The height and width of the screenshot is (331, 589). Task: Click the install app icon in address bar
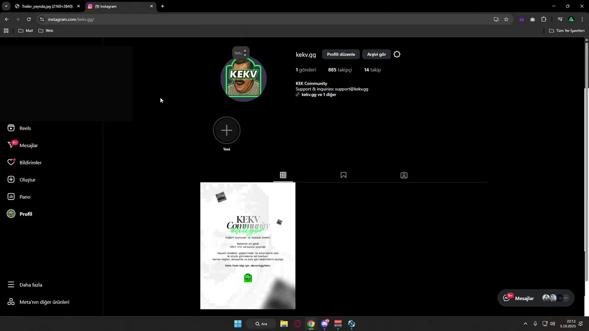(x=496, y=19)
